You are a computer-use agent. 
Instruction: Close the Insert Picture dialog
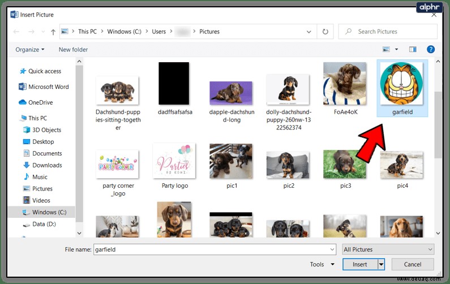click(434, 15)
